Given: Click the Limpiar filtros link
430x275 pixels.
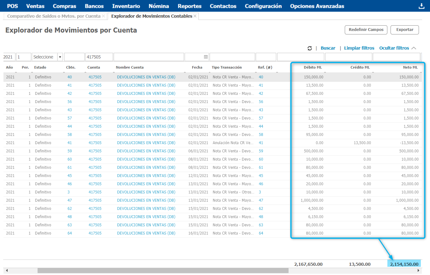Looking at the screenshot, I should coord(359,48).
